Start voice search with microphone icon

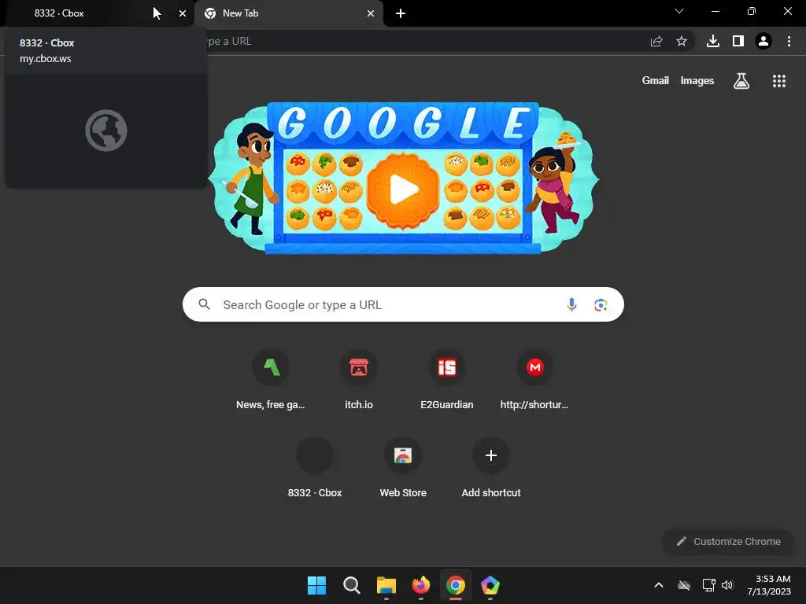[x=571, y=304]
